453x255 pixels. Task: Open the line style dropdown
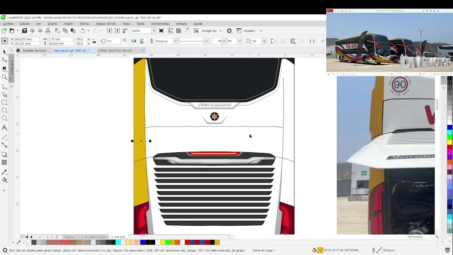[x=206, y=41]
